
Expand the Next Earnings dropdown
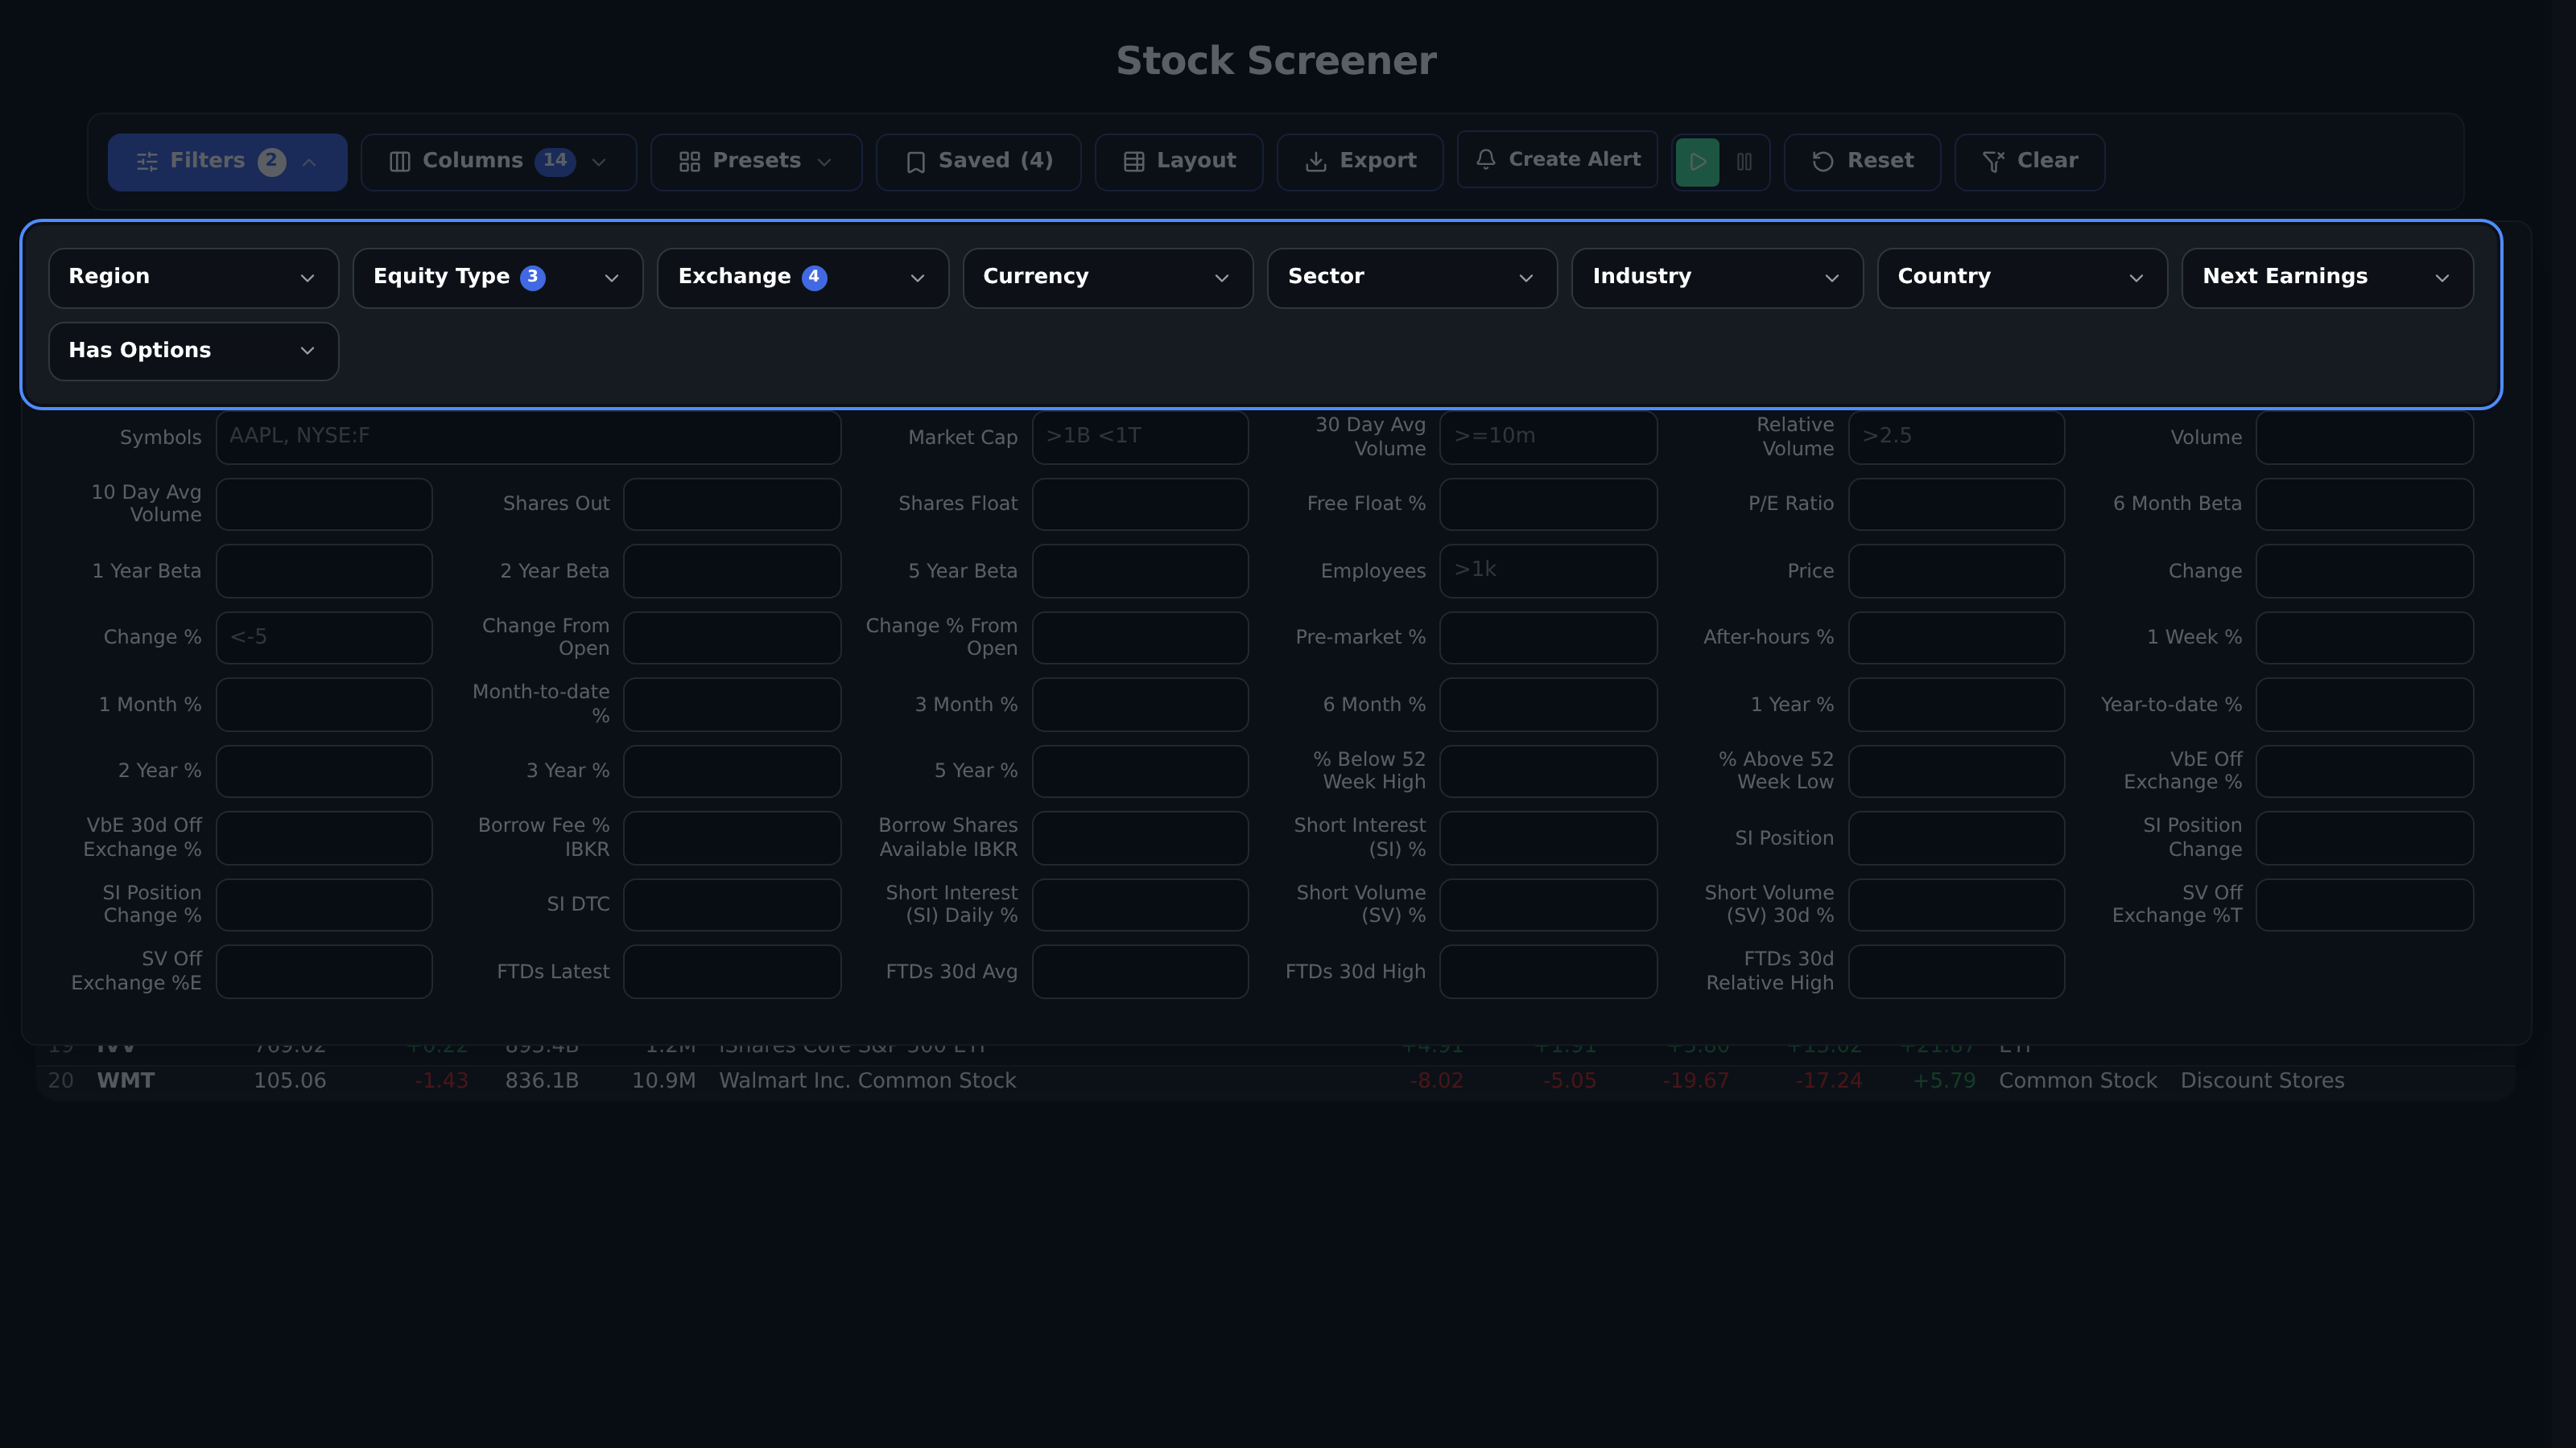[x=2328, y=278]
